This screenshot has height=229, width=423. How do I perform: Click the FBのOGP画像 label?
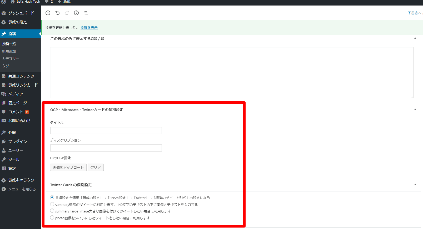tap(60, 158)
